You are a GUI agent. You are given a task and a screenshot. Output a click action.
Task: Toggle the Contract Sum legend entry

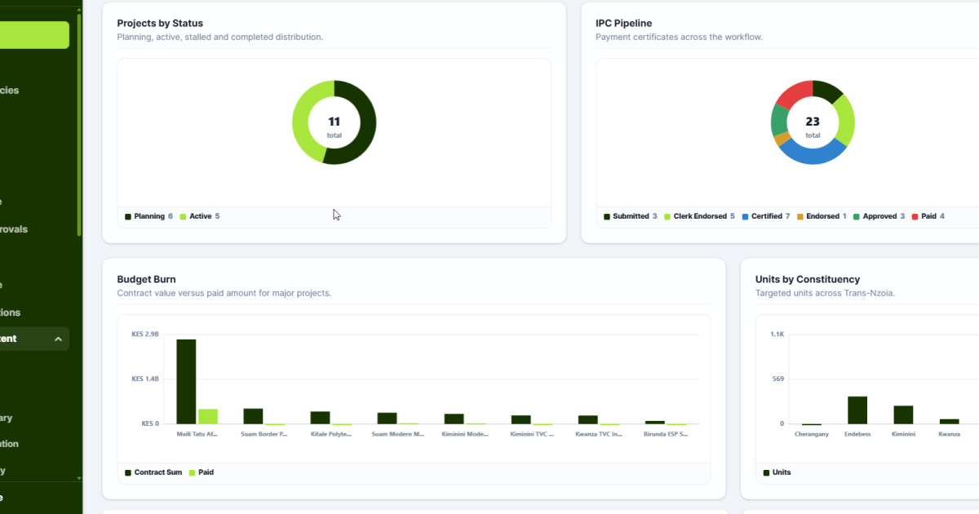(153, 472)
